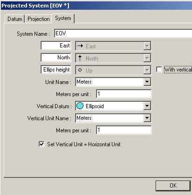
Task: Click horizontal Meters per unit field
Action: tap(124, 94)
